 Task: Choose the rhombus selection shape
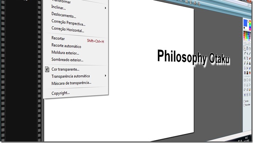tap(245, 85)
